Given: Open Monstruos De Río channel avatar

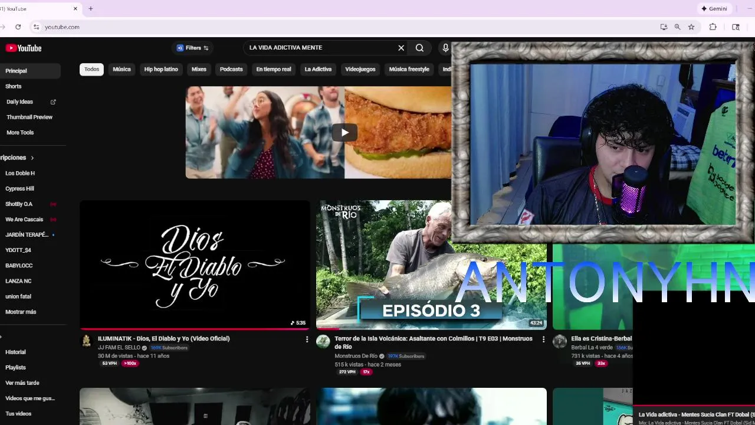Looking at the screenshot, I should (323, 341).
